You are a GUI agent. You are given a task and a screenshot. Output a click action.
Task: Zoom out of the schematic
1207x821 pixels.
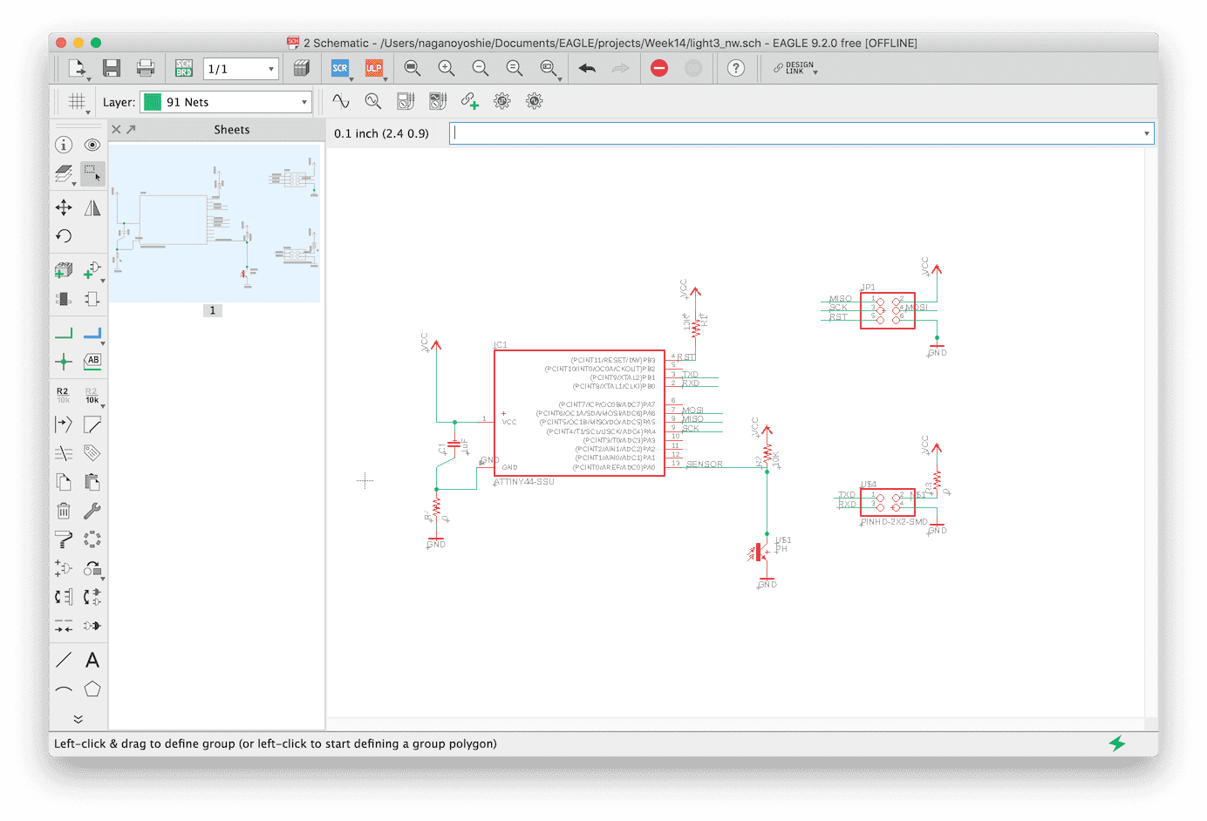(481, 68)
